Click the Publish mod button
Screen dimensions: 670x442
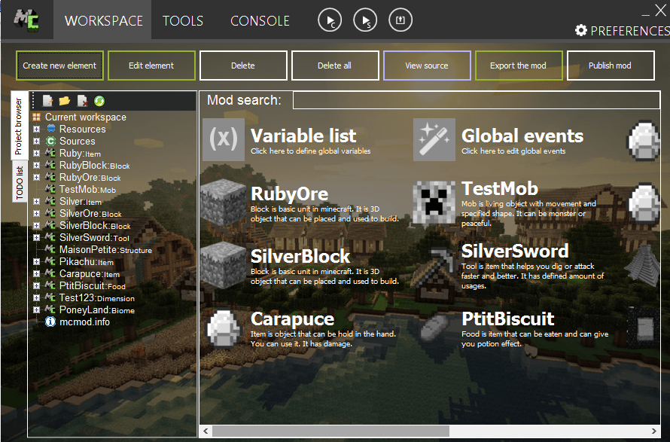coord(611,66)
